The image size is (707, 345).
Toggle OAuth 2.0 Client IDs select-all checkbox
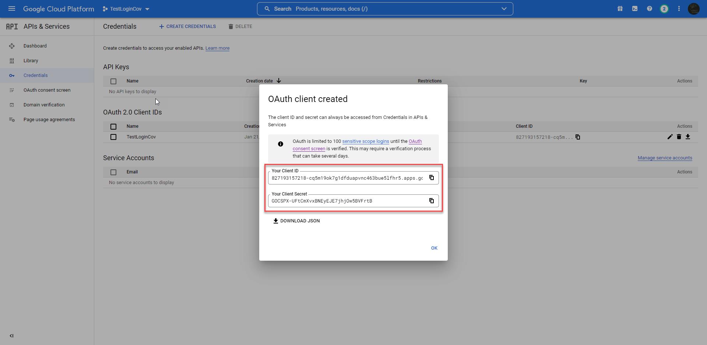coord(113,127)
